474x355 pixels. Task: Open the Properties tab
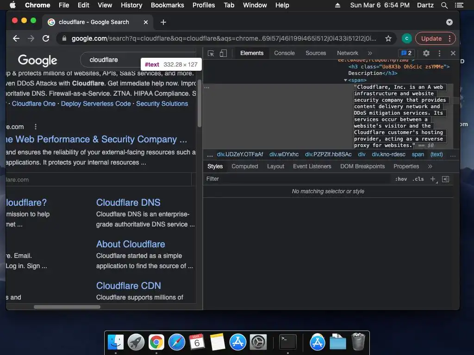point(406,166)
